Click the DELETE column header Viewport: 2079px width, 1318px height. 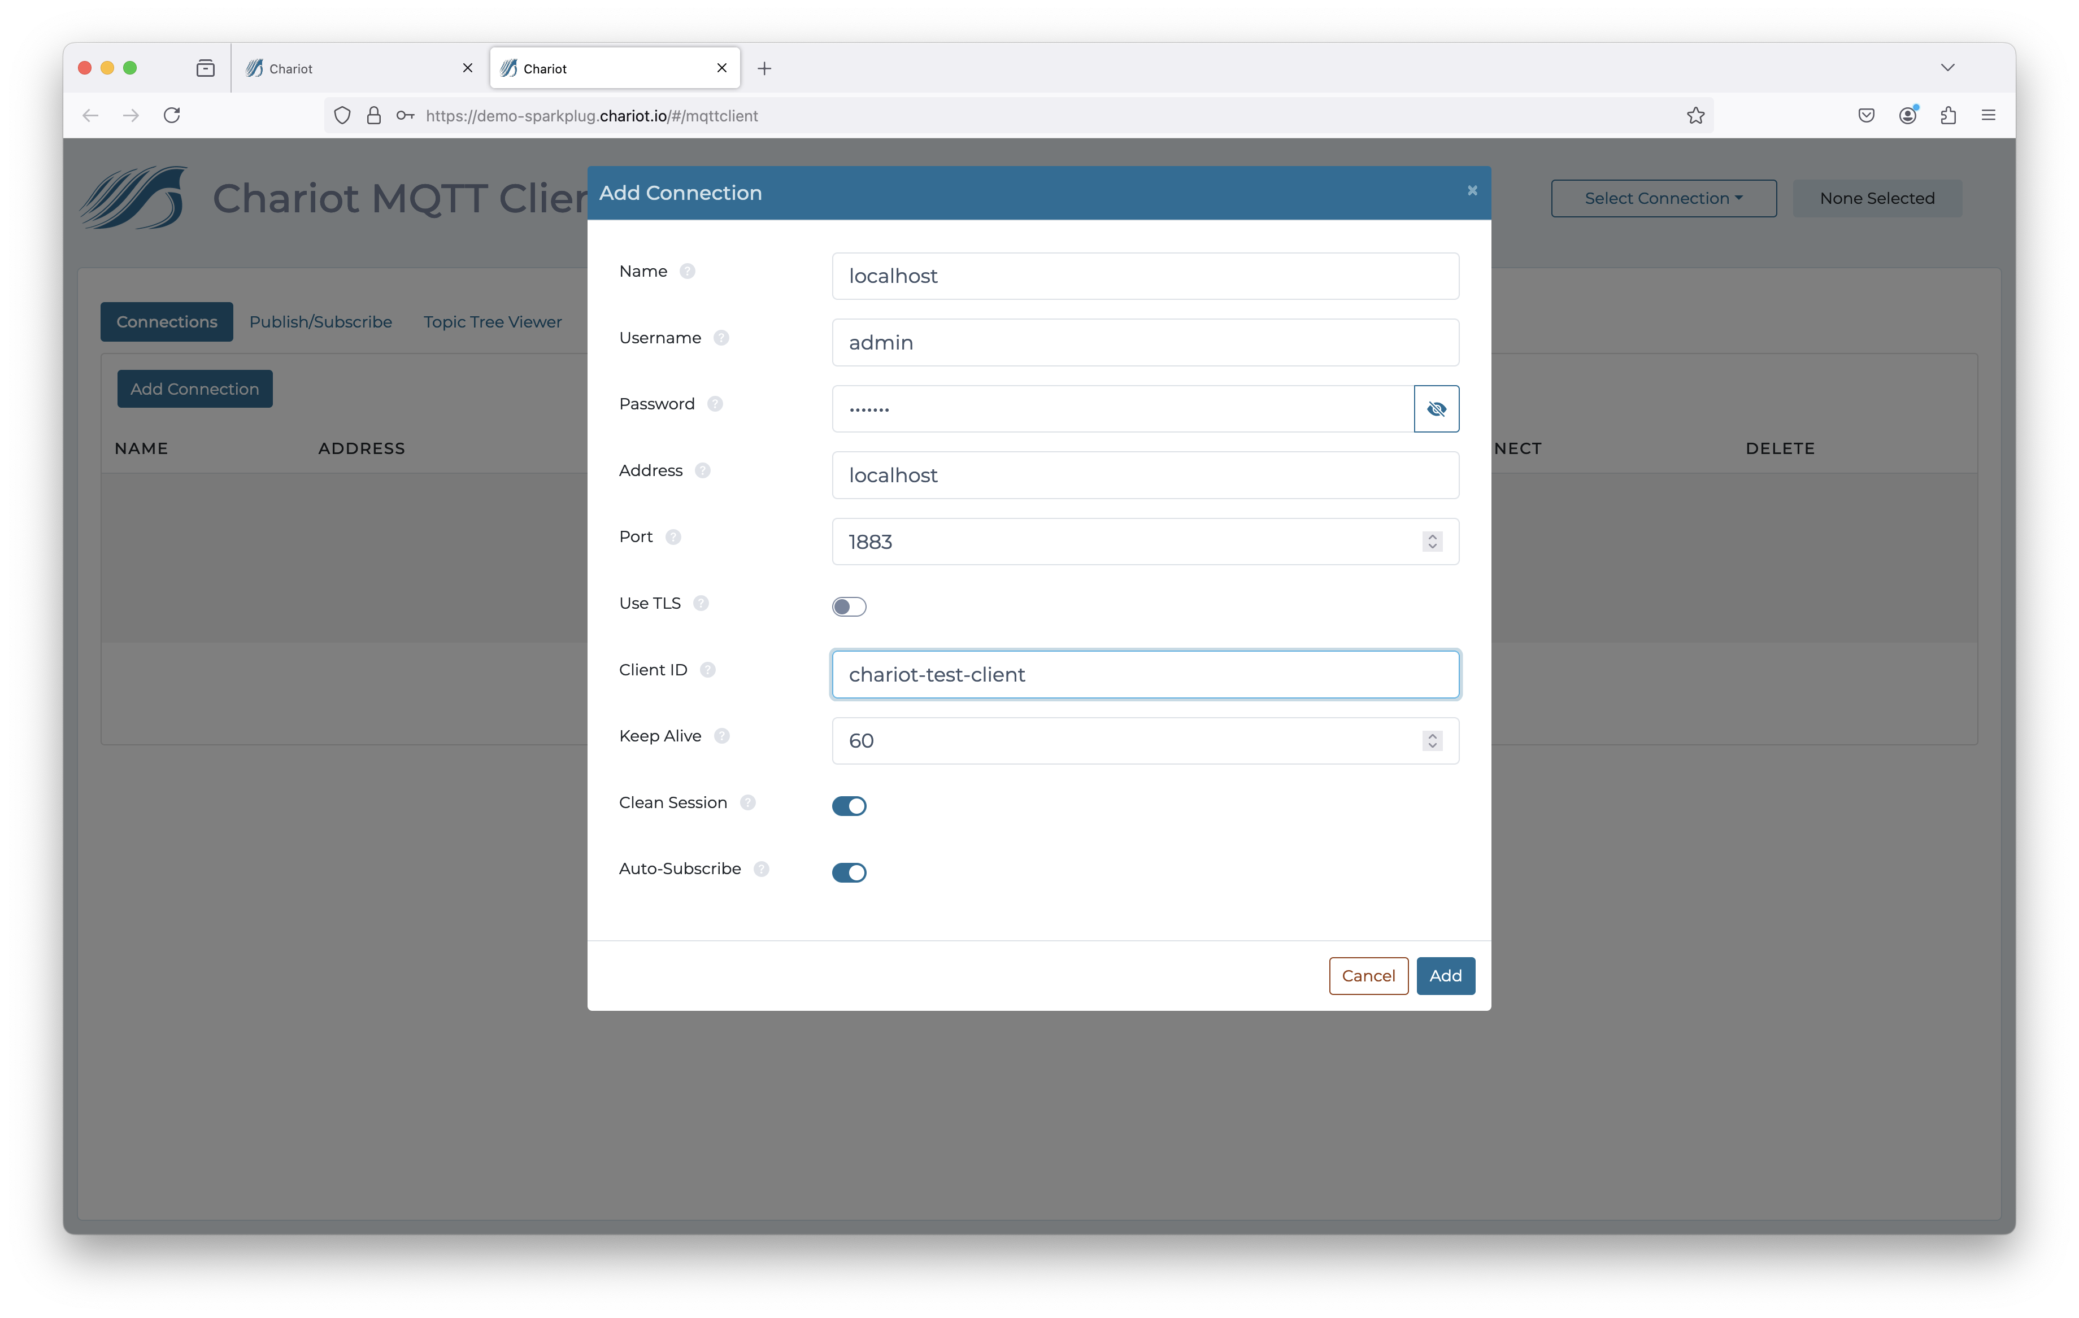1780,448
